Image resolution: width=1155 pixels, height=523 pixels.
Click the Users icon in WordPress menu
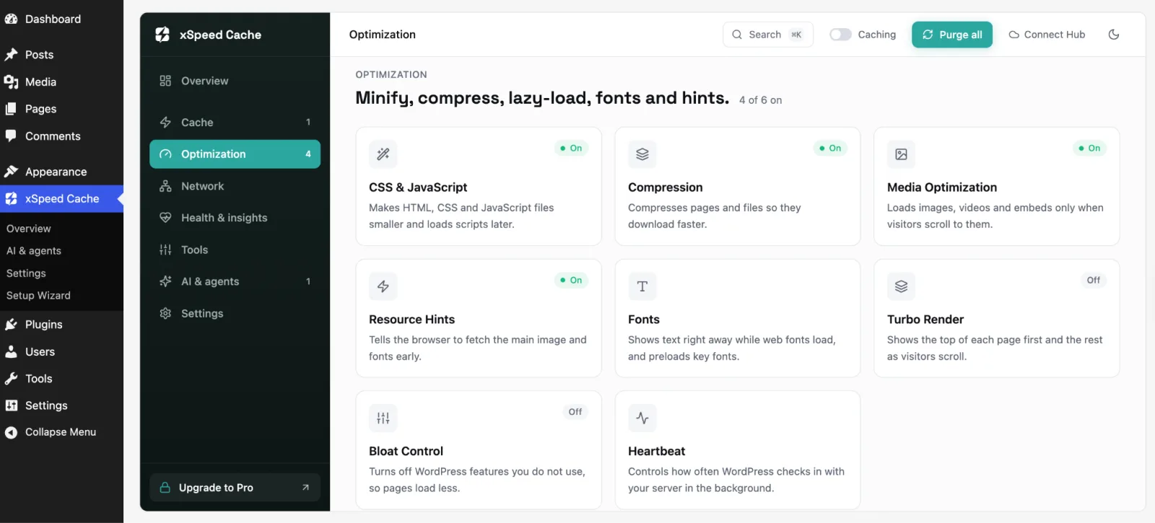tap(11, 352)
